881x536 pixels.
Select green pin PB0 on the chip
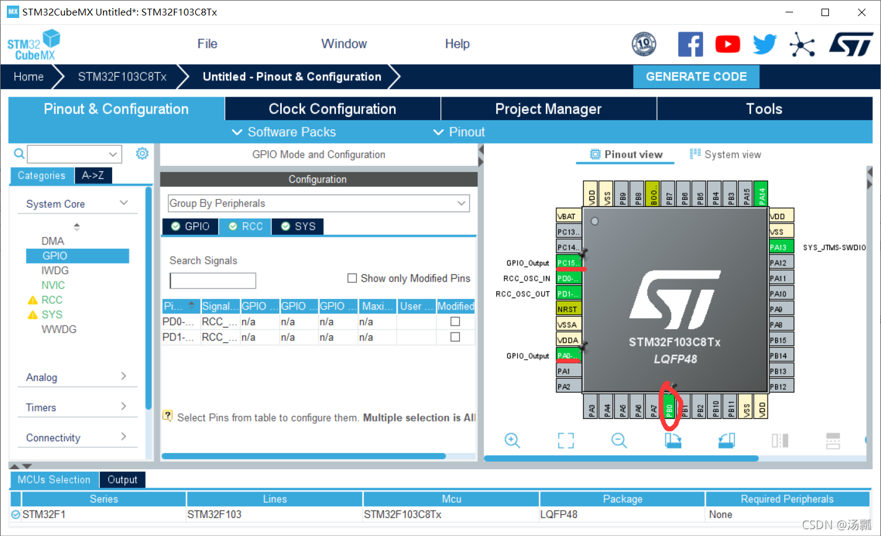pos(669,407)
